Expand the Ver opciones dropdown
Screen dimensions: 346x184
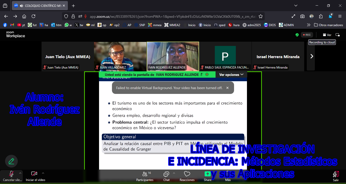pos(231,75)
